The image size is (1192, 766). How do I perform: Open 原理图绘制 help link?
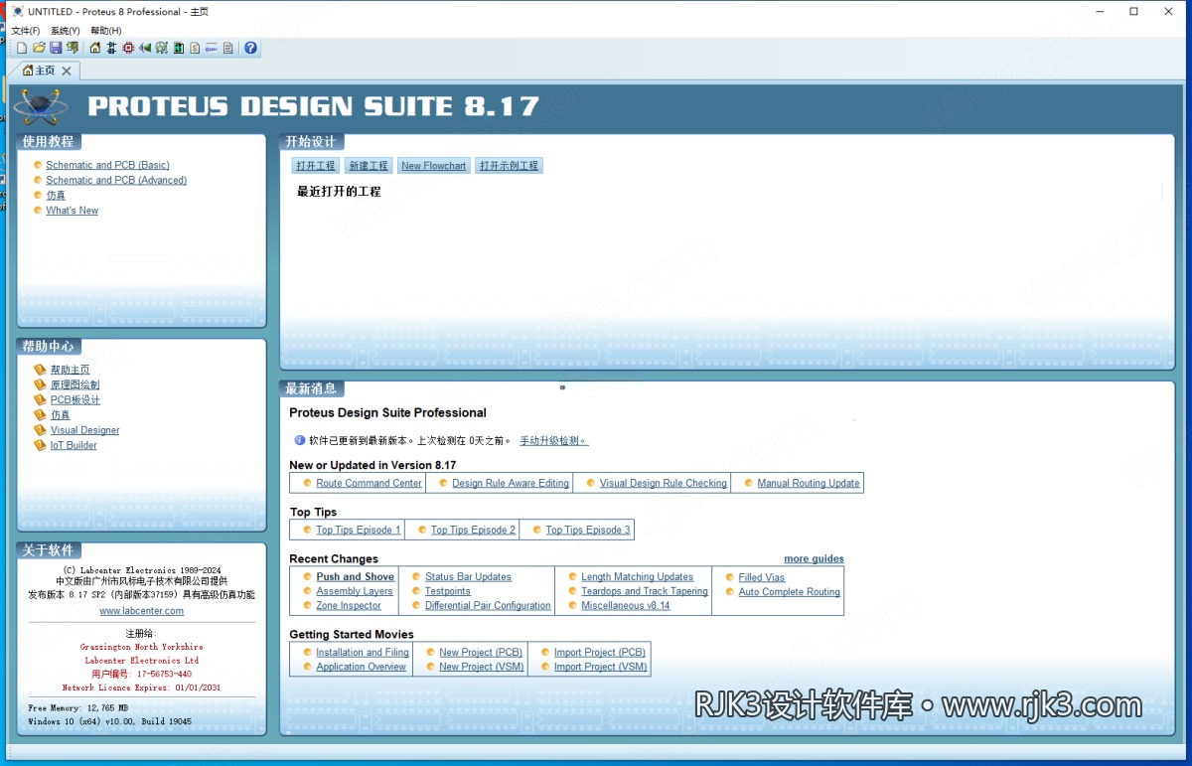coord(74,384)
